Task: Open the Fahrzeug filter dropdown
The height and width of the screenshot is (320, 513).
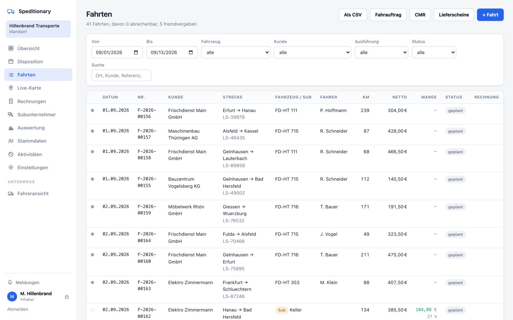Action: [236, 52]
